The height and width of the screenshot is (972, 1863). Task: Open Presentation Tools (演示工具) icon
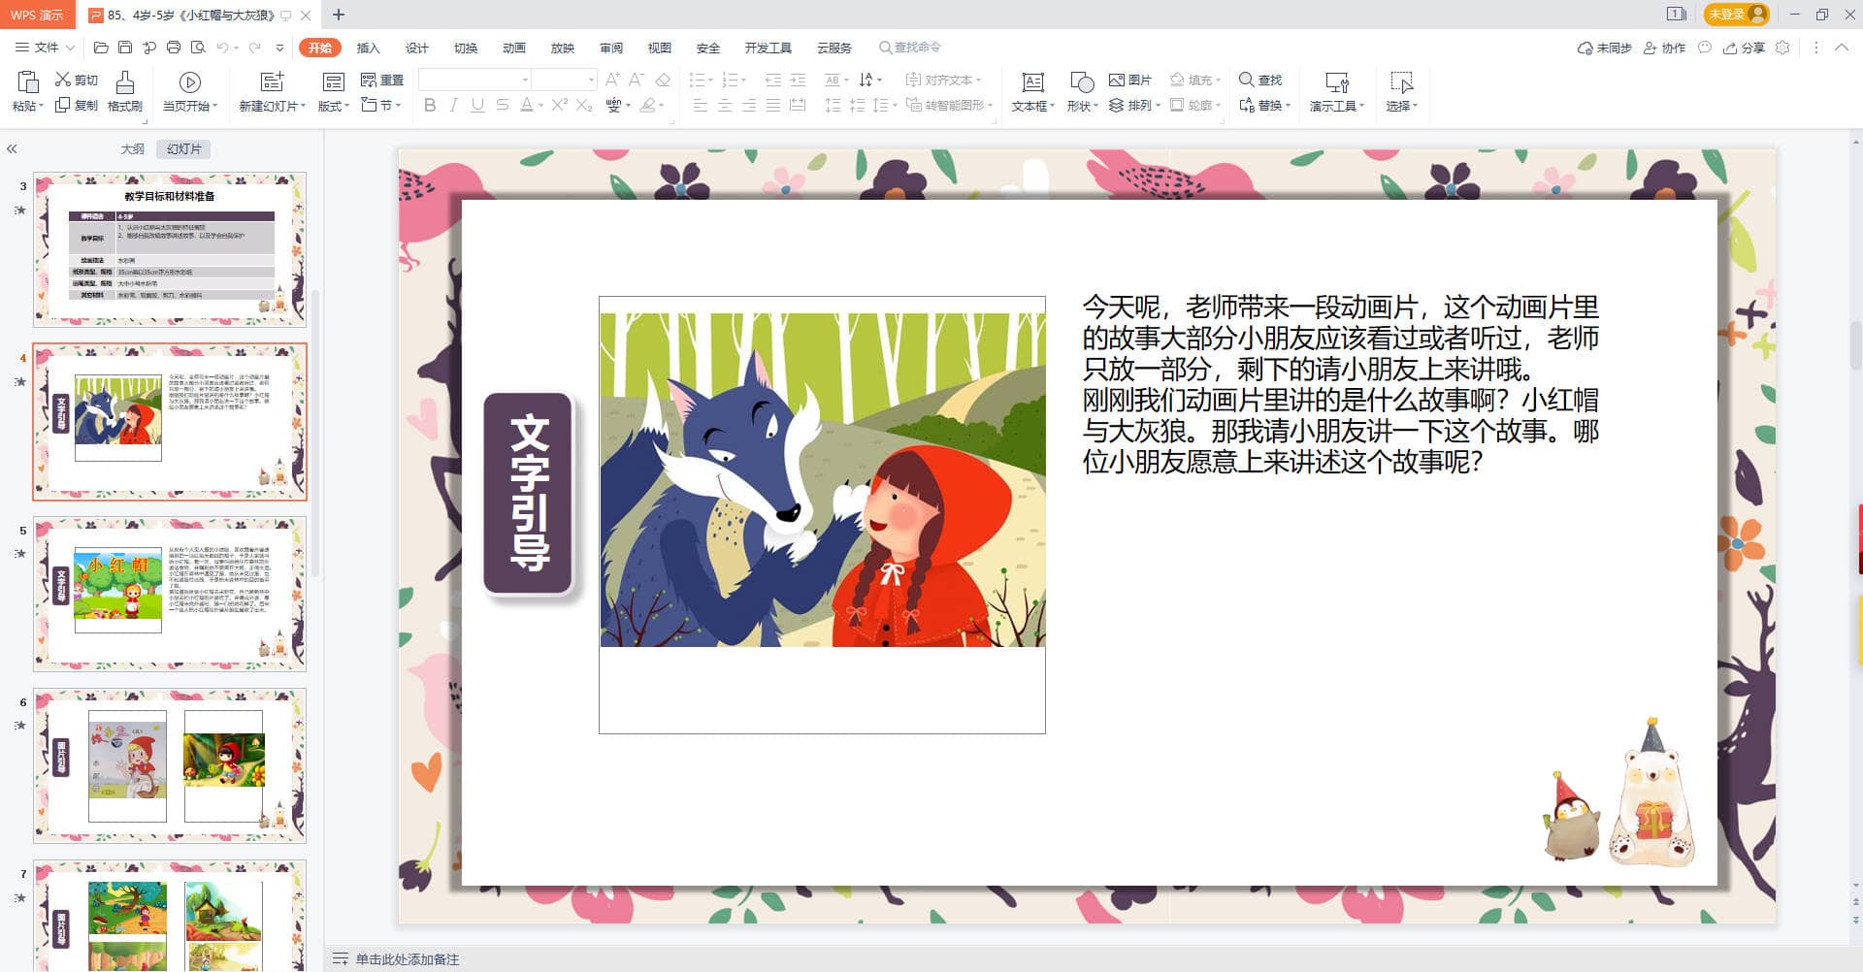point(1337,82)
